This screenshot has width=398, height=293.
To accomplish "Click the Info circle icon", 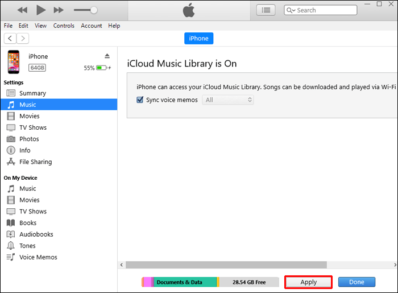I will [x=11, y=150].
